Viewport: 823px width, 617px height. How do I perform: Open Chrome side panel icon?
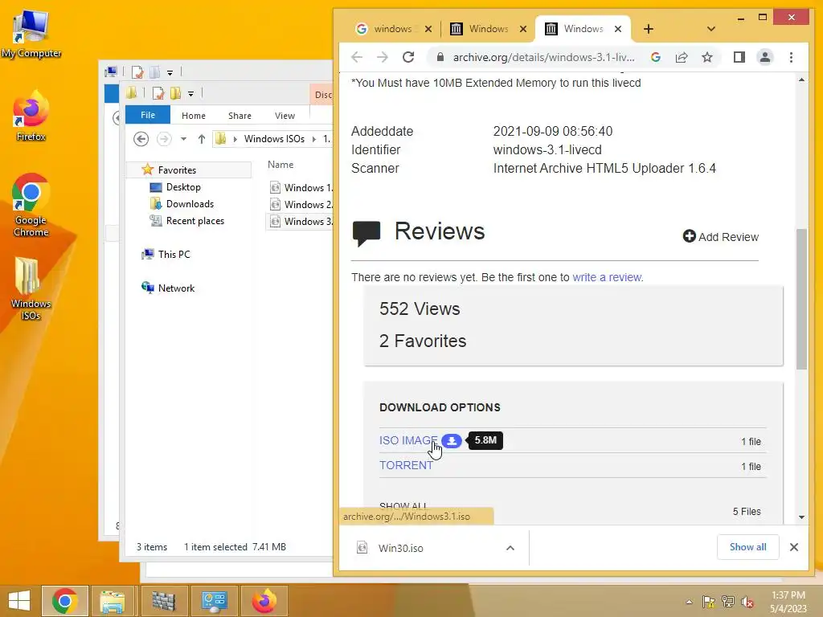739,57
